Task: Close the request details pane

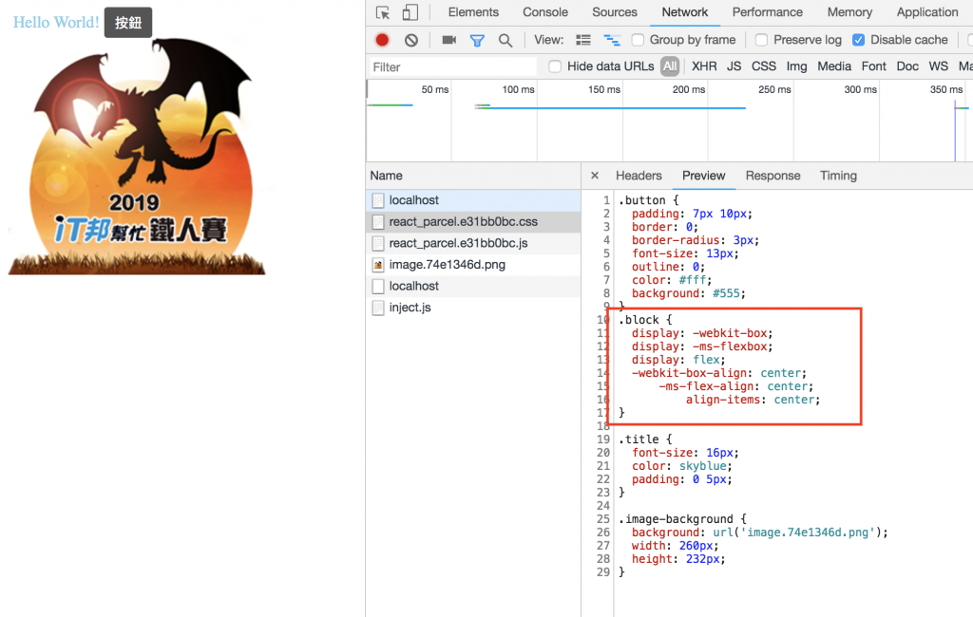Action: pos(595,176)
